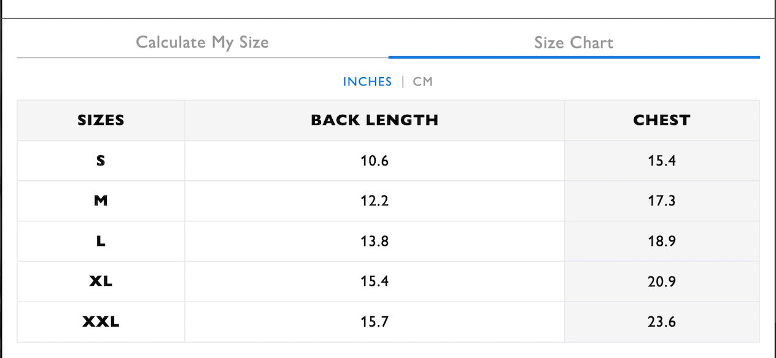Select the L size row label

click(101, 241)
